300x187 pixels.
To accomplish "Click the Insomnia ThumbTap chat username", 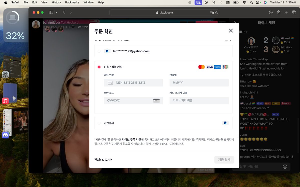I will click(x=254, y=59).
